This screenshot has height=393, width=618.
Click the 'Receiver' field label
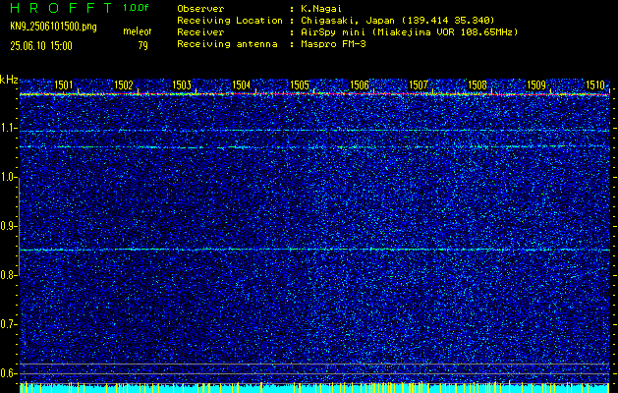[200, 32]
